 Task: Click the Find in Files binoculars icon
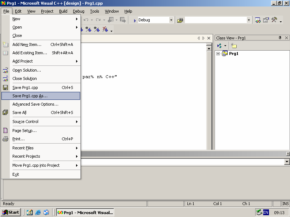pos(180,20)
